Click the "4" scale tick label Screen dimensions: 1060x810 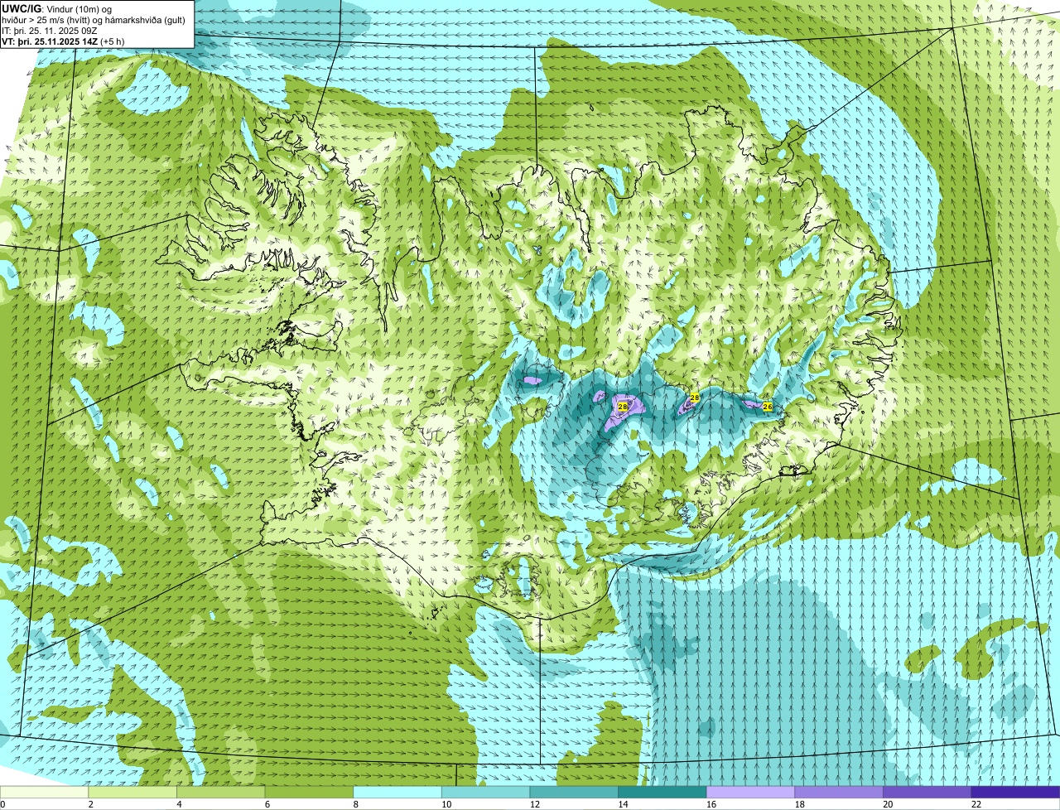(180, 804)
